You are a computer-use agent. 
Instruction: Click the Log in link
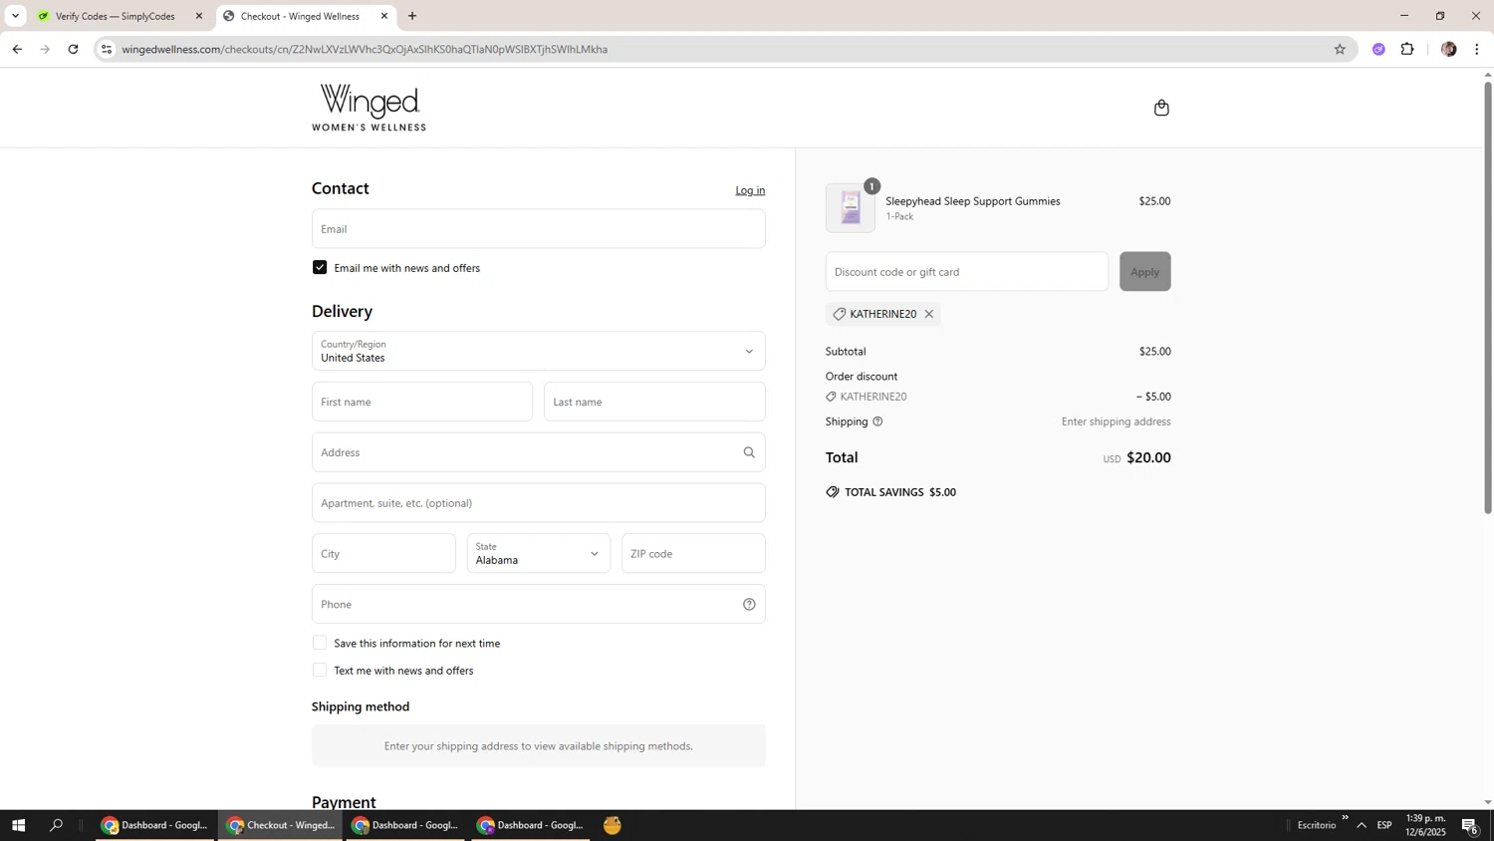(750, 190)
